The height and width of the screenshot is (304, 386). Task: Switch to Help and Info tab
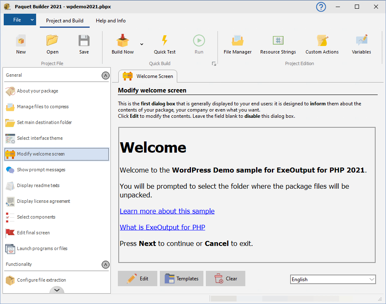[110, 21]
